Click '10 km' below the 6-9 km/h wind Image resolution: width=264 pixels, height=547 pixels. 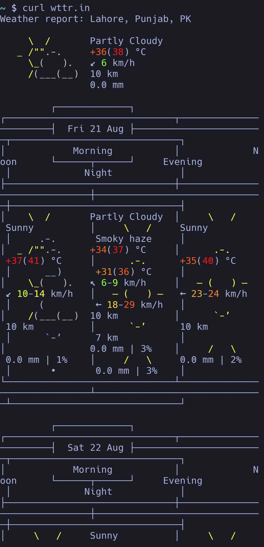104,316
